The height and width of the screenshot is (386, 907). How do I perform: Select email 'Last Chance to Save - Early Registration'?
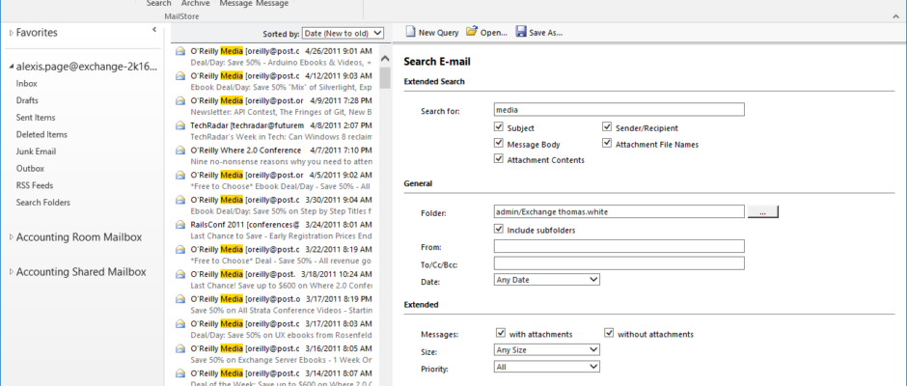click(281, 231)
